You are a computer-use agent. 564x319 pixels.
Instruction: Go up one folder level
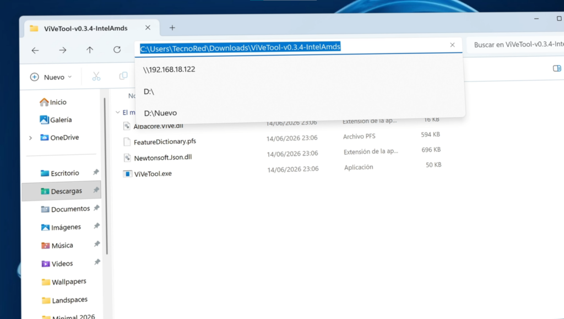[90, 50]
